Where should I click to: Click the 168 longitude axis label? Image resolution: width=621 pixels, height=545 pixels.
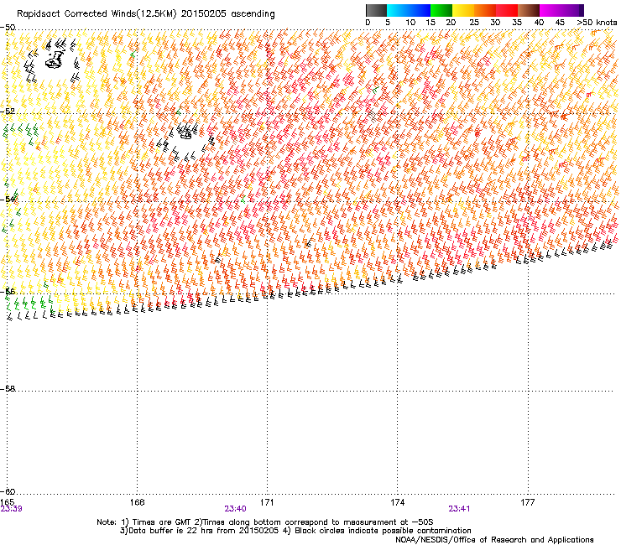pyautogui.click(x=138, y=502)
